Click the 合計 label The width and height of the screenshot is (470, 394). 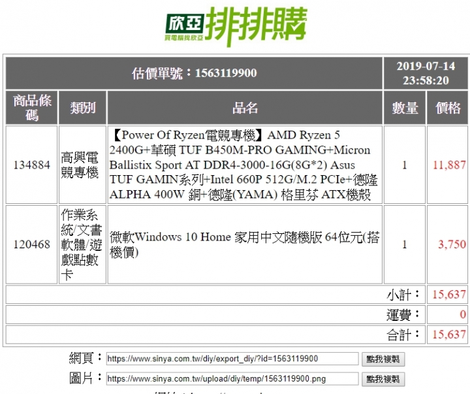point(403,335)
